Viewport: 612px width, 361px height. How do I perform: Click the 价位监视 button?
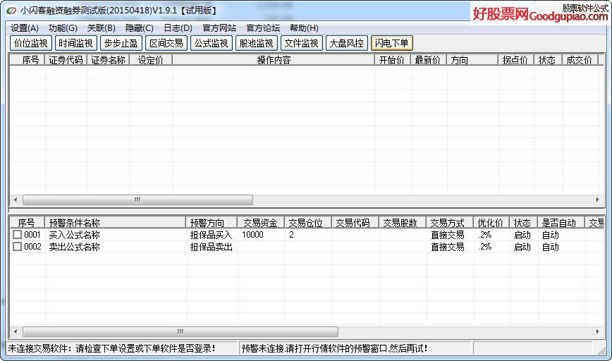pyautogui.click(x=31, y=43)
